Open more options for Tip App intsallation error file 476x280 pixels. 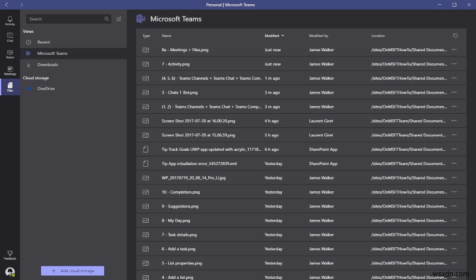click(454, 164)
